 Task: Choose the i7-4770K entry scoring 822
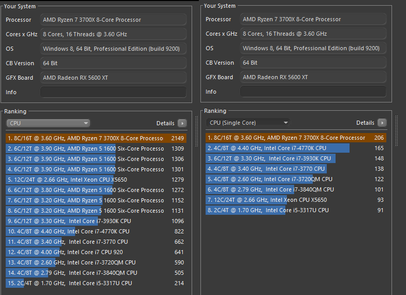96,231
